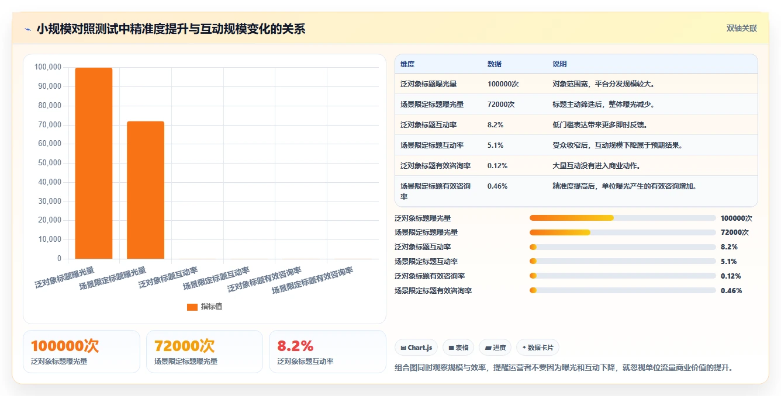
Task: Click y-axis label 50,000
Action: click(x=49, y=163)
